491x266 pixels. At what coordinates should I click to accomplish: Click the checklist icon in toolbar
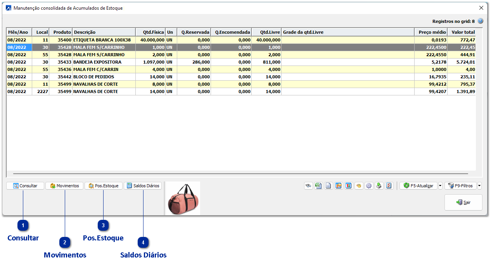pyautogui.click(x=389, y=186)
